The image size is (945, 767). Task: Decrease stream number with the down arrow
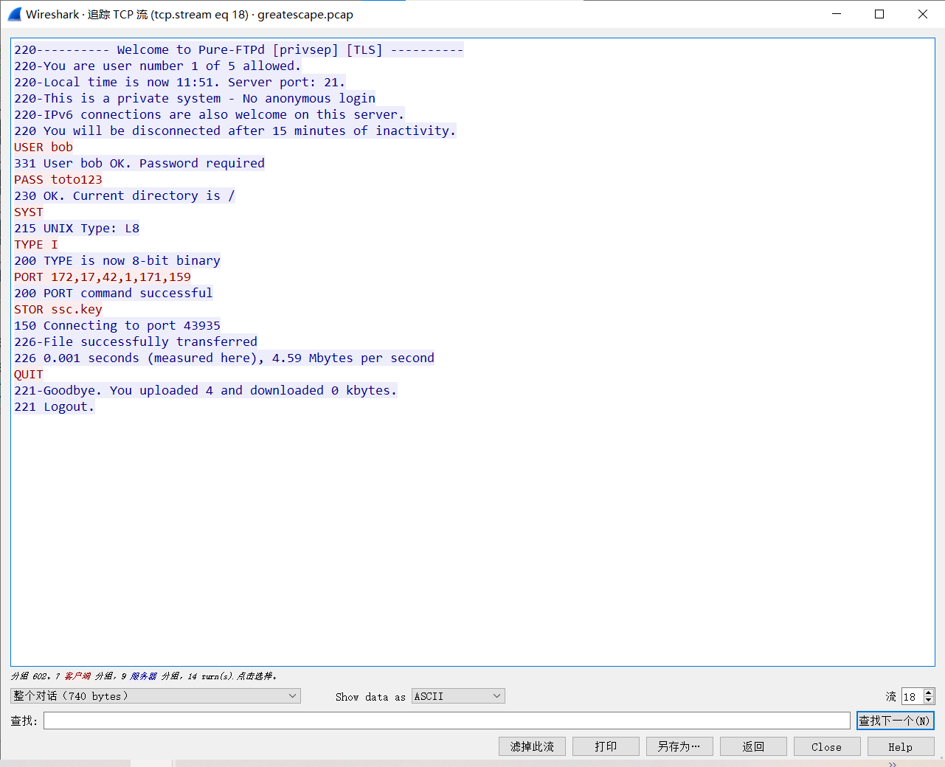929,700
